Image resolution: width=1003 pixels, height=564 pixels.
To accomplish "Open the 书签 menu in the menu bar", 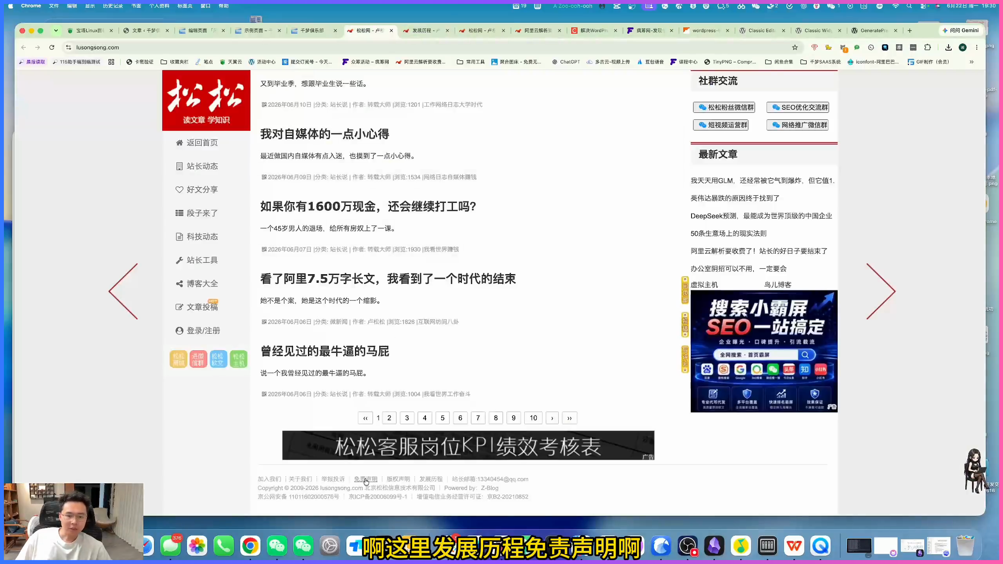I will point(136,6).
